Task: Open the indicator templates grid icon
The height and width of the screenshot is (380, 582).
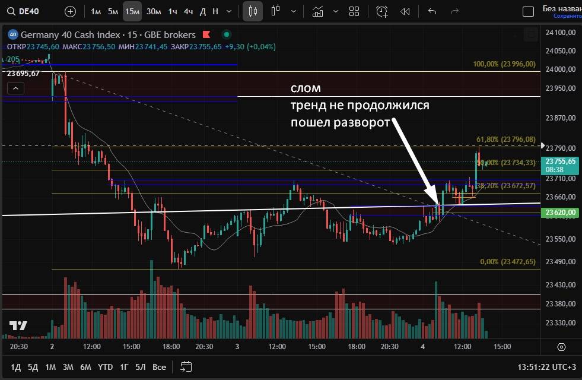Action: (354, 11)
